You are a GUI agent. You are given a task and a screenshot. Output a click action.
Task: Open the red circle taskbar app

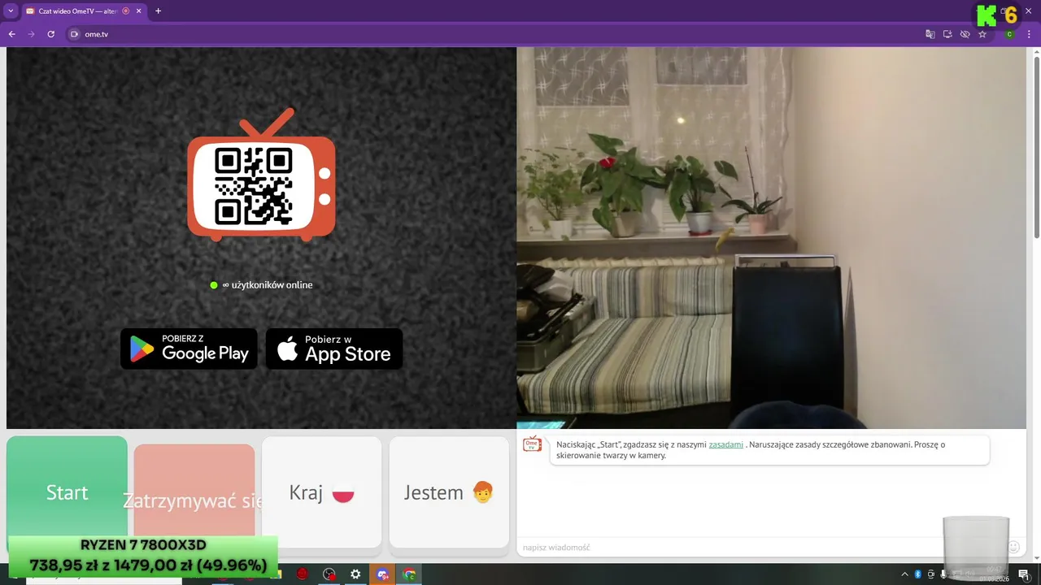click(303, 574)
